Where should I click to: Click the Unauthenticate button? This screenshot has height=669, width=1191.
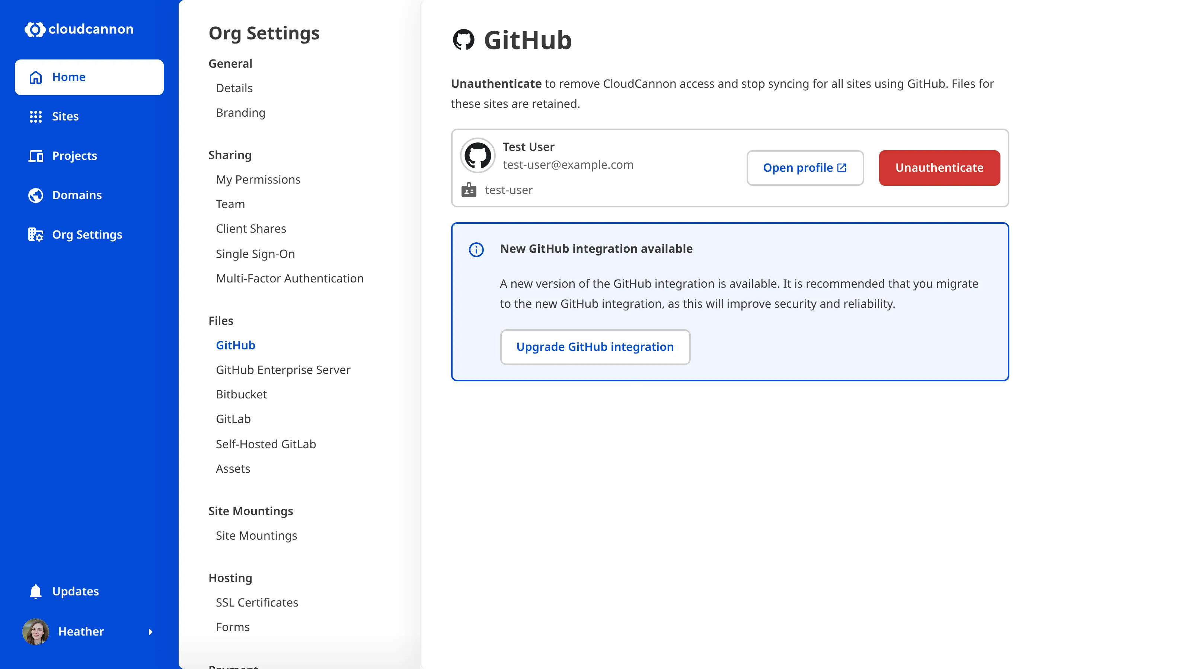coord(939,168)
